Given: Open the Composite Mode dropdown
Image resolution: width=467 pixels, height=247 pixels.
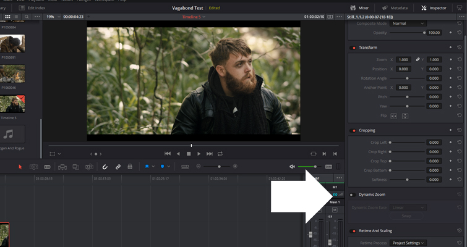Looking at the screenshot, I should coord(408,23).
